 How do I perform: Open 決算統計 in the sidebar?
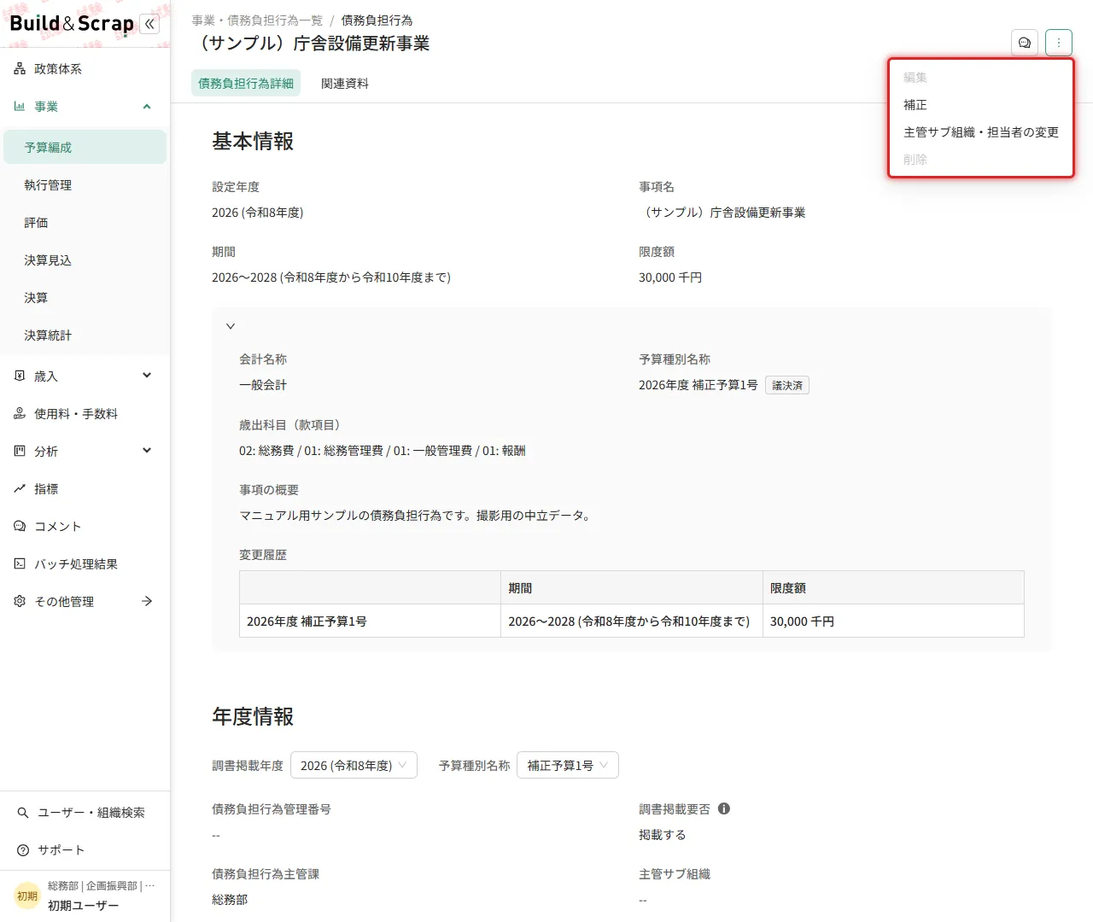pyautogui.click(x=85, y=336)
